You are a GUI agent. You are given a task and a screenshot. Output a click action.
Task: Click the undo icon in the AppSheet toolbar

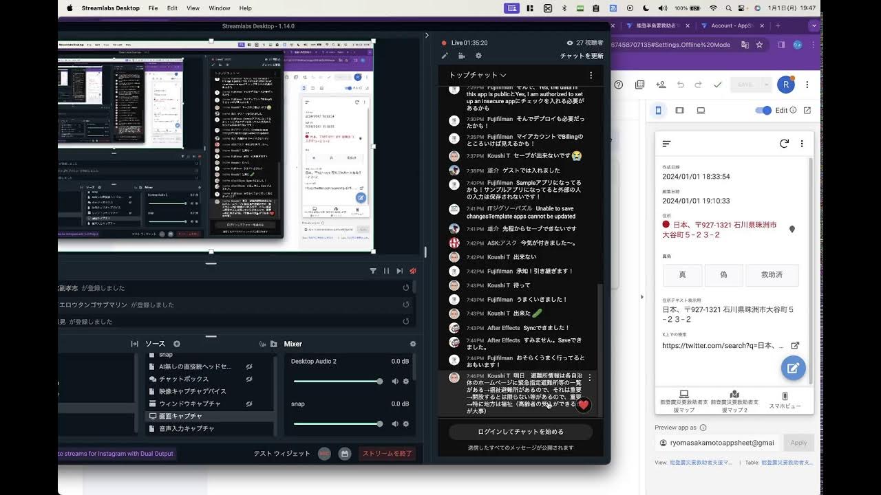pos(681,84)
